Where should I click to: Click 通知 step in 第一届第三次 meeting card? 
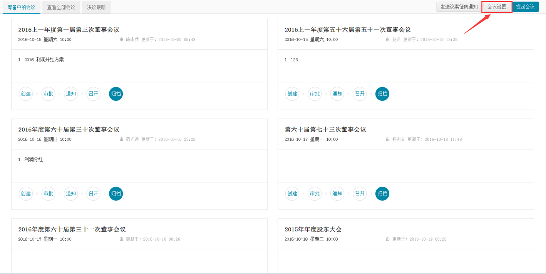(71, 94)
